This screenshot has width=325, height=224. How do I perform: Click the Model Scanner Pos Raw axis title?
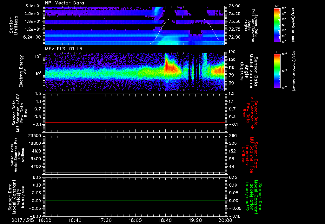[18, 155]
